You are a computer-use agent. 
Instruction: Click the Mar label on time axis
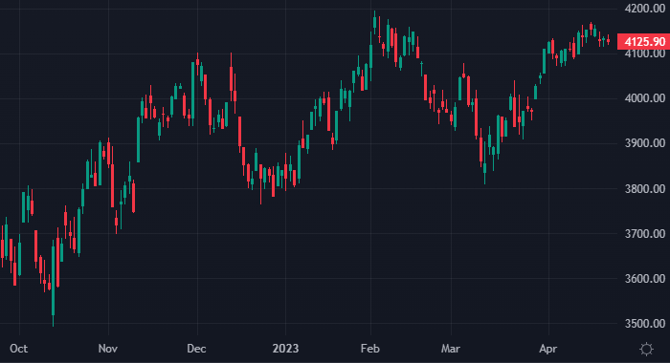click(451, 349)
